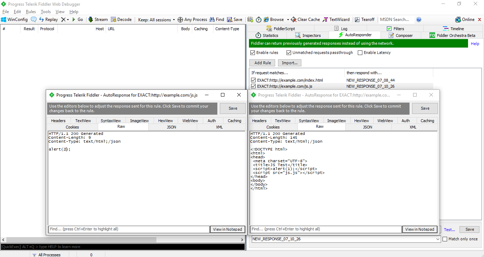Screen dimensions: 484x257
Task: Expand the Remove sessions dropdown arrow
Action: pyautogui.click(x=68, y=20)
